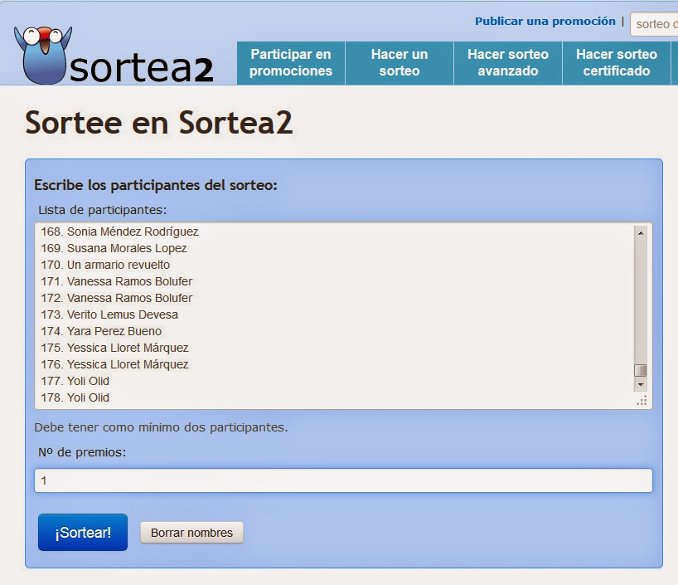
Task: Click line "171. Vanessa Ramos Bolufer"
Action: click(117, 281)
